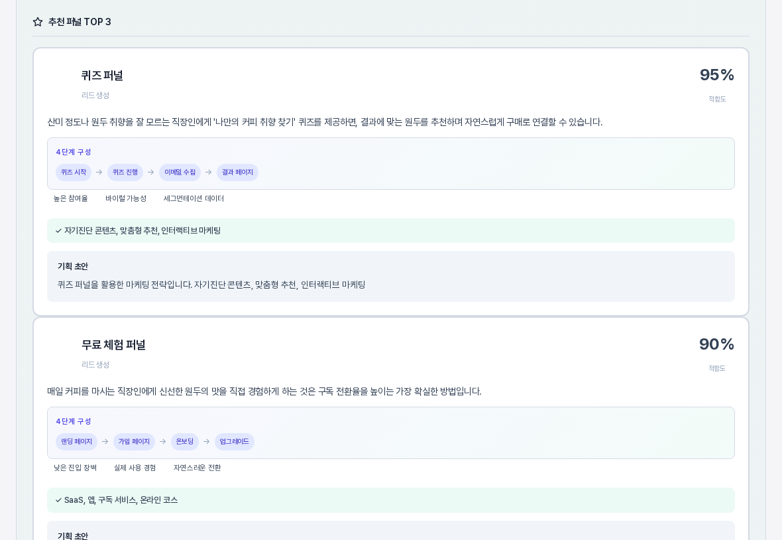Screen dimensions: 782x540
Task: Click the 실제 사용 경험 tag
Action: (135, 468)
